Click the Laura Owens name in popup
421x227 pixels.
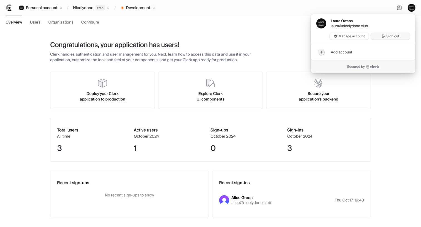tap(342, 21)
